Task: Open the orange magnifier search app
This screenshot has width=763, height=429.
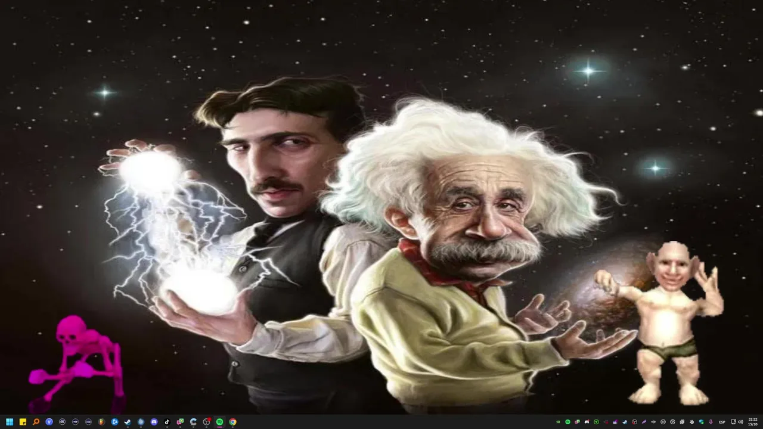Action: click(36, 422)
